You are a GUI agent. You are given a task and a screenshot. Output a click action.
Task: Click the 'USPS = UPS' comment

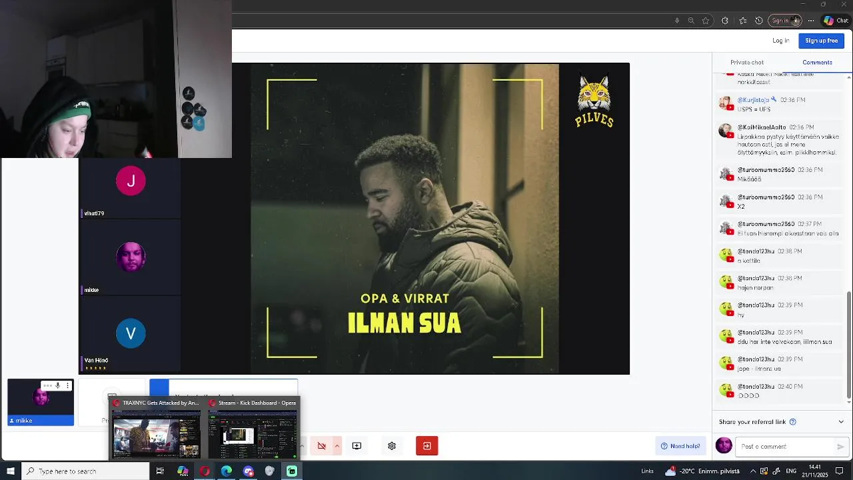754,109
